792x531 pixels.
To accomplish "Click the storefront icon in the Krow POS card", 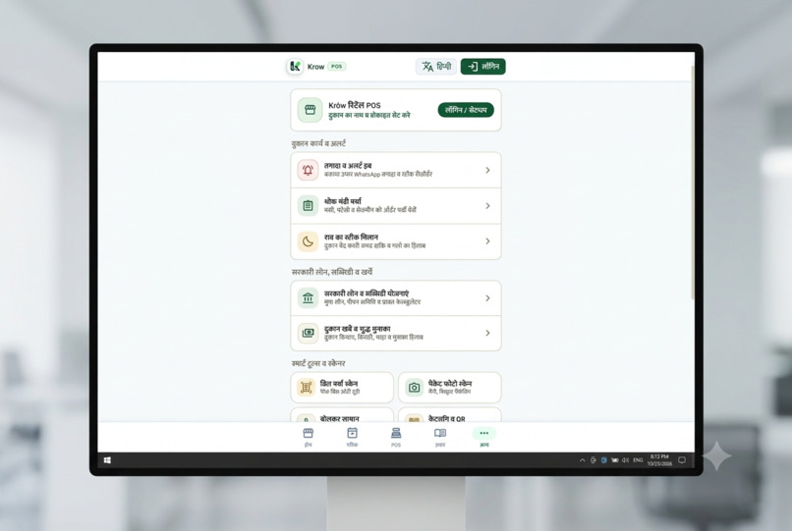I will click(311, 110).
